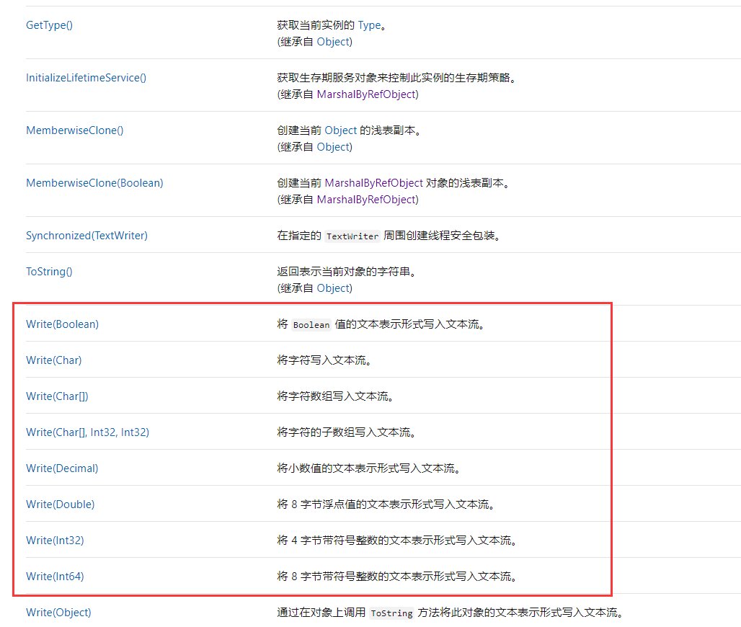This screenshot has width=741, height=627.
Task: Open the Write(Int32) method page
Action: [56, 540]
